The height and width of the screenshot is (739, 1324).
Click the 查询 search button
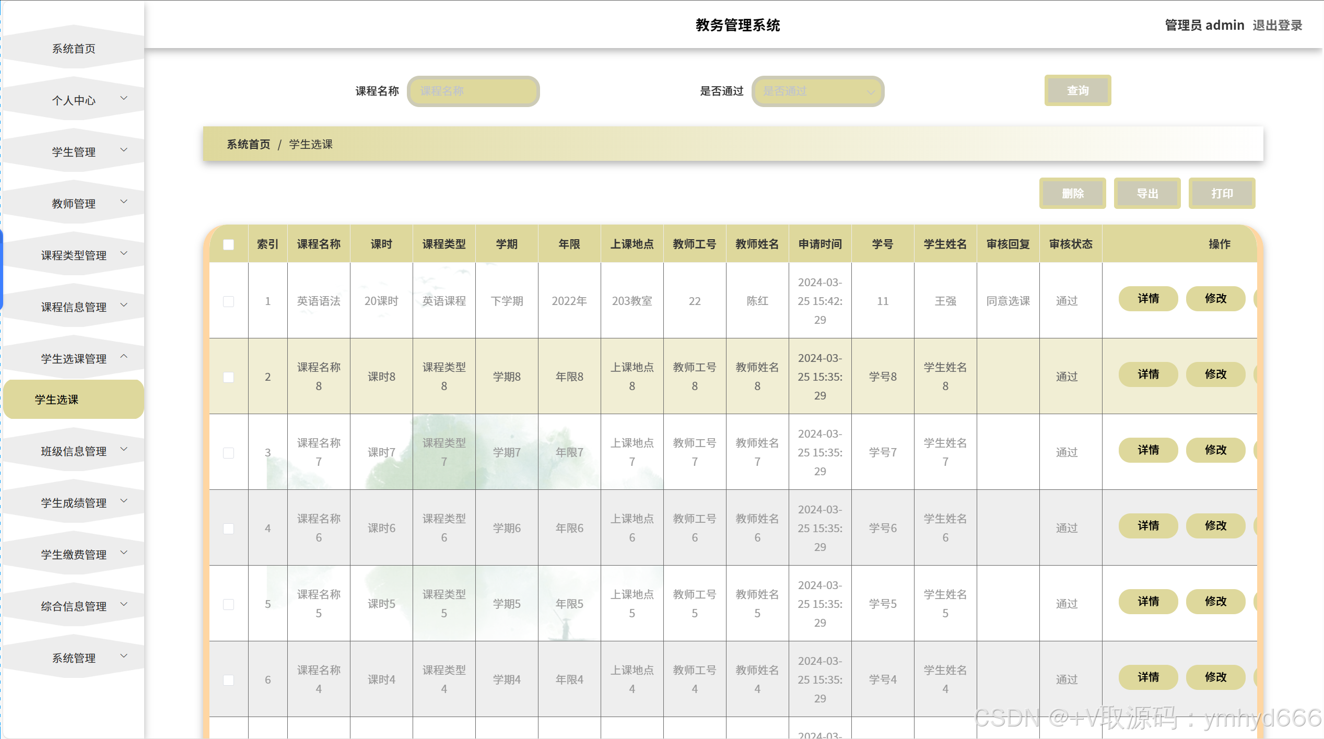(1077, 90)
